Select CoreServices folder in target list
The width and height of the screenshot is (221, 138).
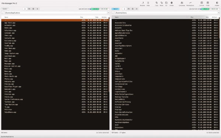165,89
